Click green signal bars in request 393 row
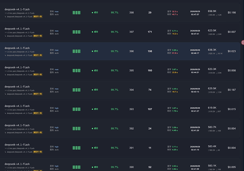The height and width of the screenshot is (171, 244). [77, 109]
